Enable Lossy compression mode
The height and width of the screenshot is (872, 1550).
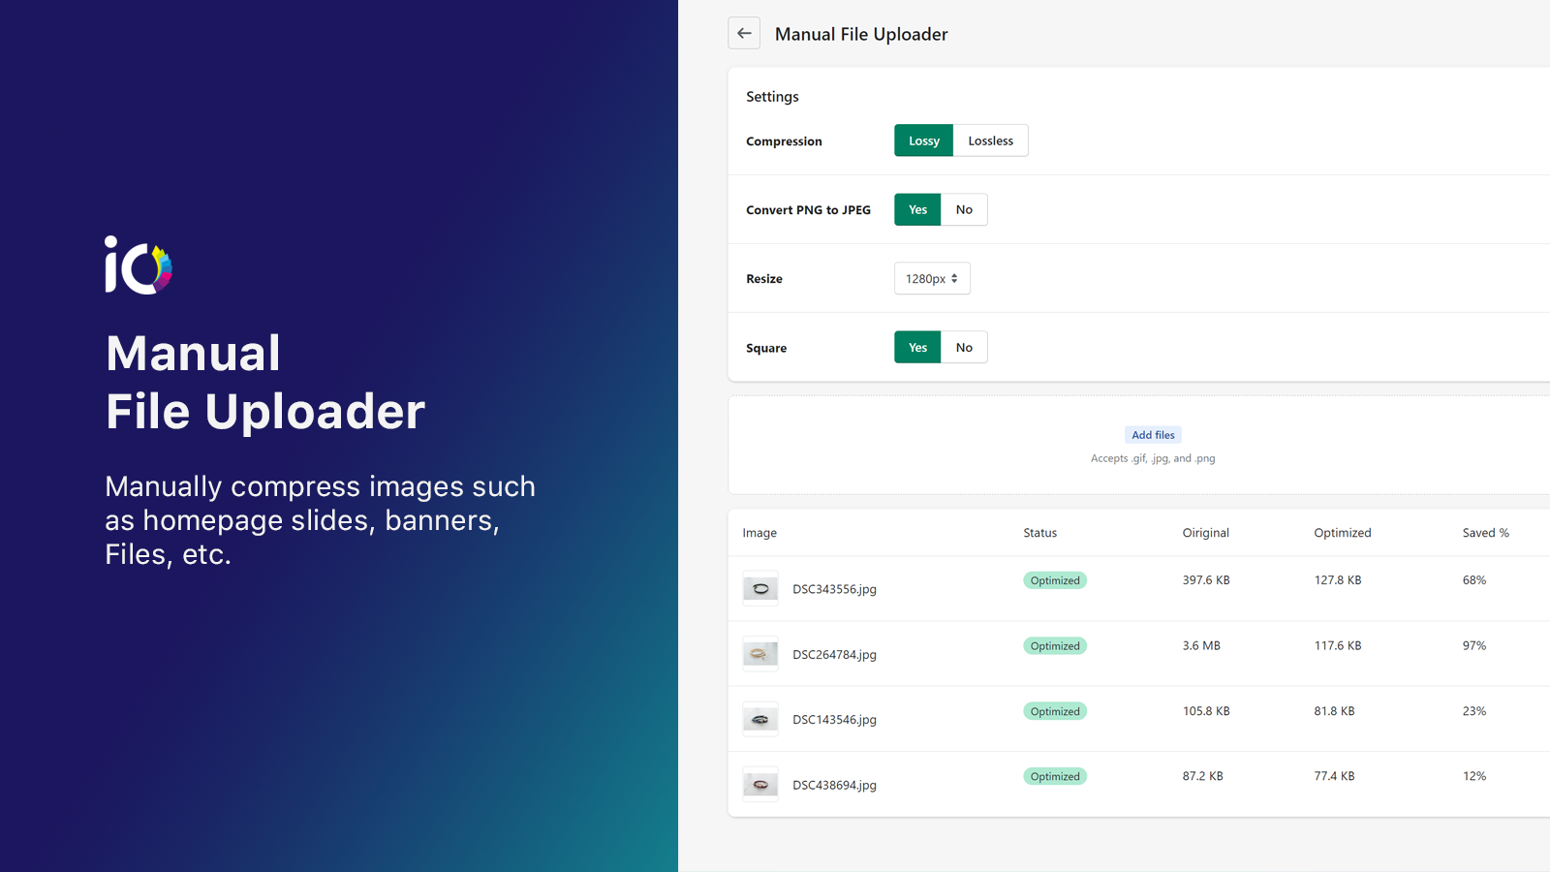click(922, 140)
